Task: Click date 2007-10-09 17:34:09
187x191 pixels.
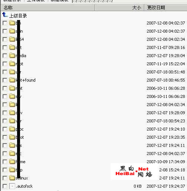Action: pos(166,162)
